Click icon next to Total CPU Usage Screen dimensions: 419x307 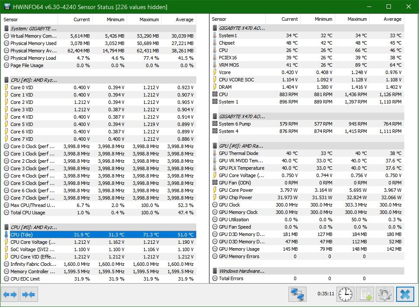coord(6,213)
